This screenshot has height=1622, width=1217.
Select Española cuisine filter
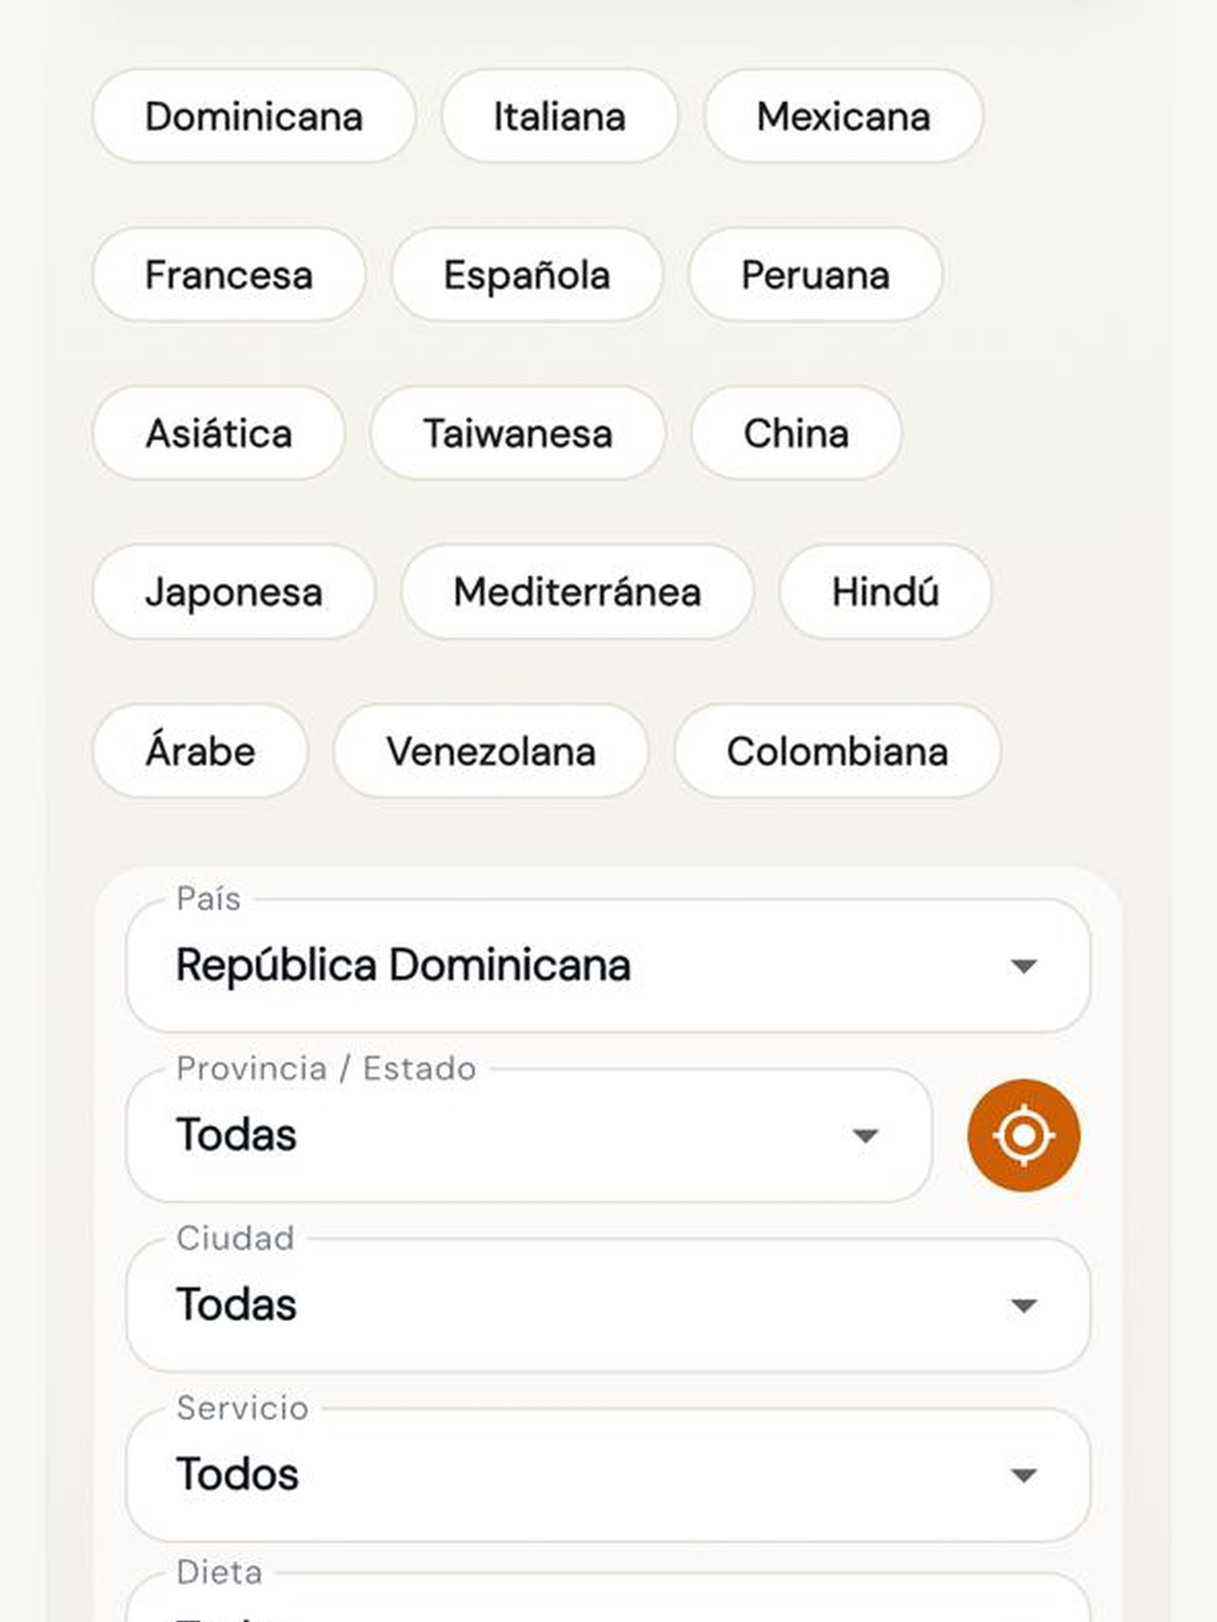coord(527,275)
